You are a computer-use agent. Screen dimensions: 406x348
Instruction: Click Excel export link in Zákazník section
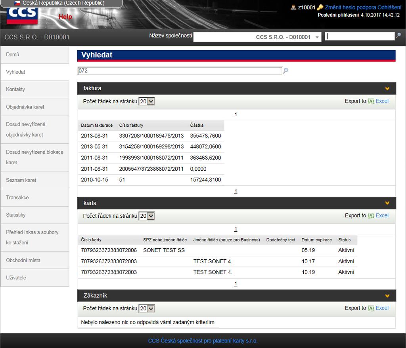(x=382, y=308)
